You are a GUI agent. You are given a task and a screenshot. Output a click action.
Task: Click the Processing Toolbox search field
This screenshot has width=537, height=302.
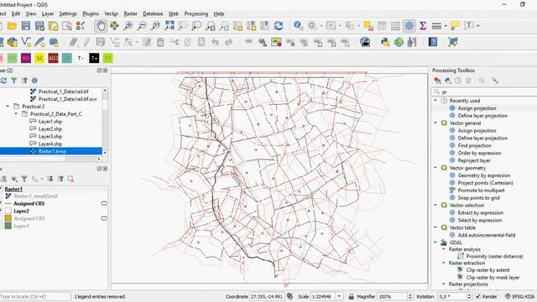(x=484, y=91)
